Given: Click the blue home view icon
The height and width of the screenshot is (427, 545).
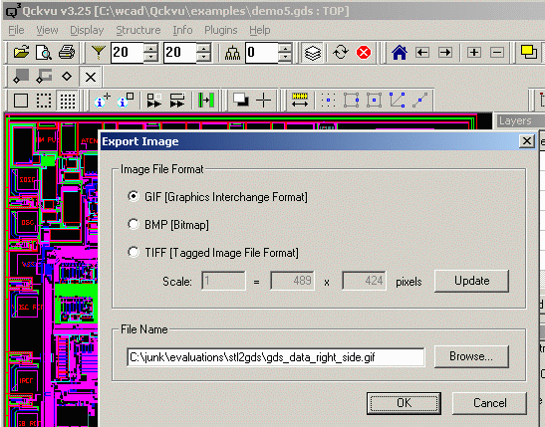Looking at the screenshot, I should [400, 53].
